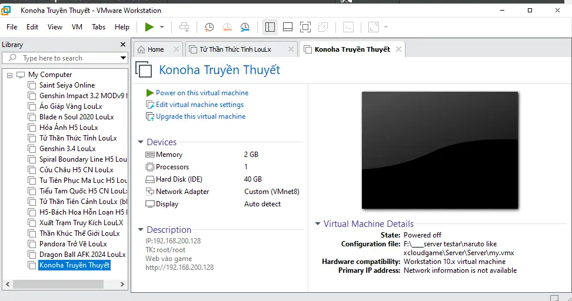This screenshot has height=301, width=572.
Task: Open the File menu
Action: point(12,27)
